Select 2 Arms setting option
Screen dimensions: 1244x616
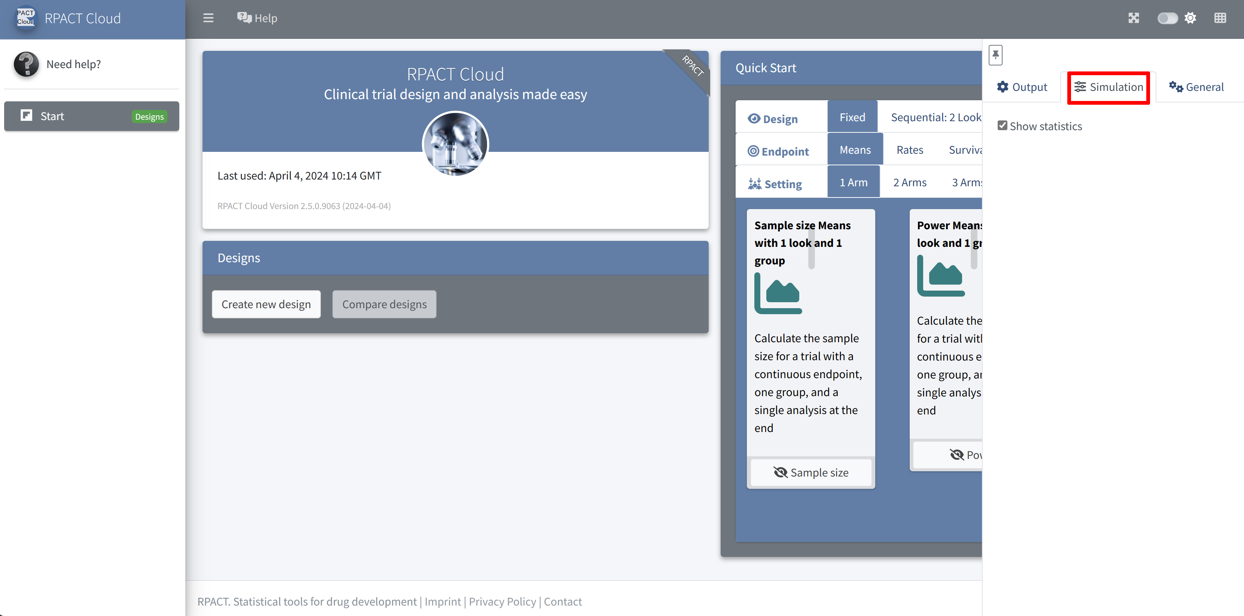pos(909,183)
